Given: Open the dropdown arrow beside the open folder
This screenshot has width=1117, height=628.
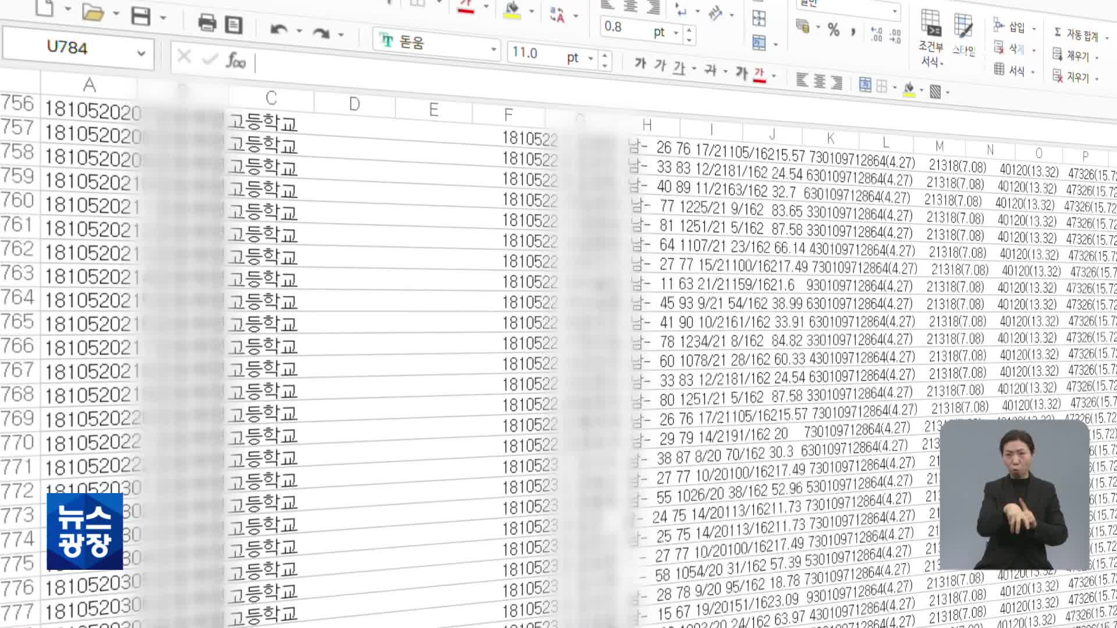Looking at the screenshot, I should click(116, 13).
